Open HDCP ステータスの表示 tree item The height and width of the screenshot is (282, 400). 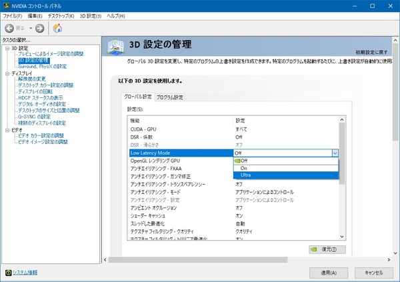[41, 98]
